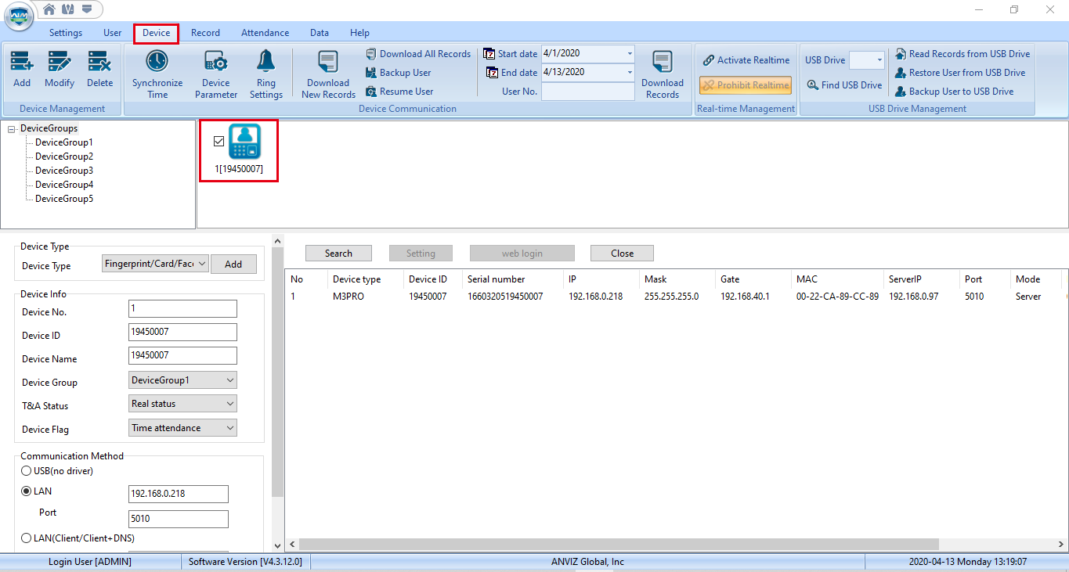The height and width of the screenshot is (572, 1069).
Task: Open Ring Settings bell icon
Action: [266, 62]
